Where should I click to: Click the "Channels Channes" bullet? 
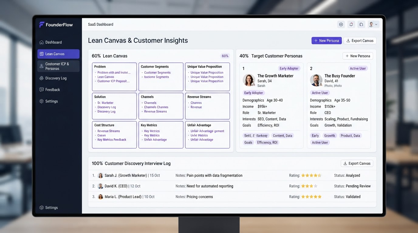point(156,107)
